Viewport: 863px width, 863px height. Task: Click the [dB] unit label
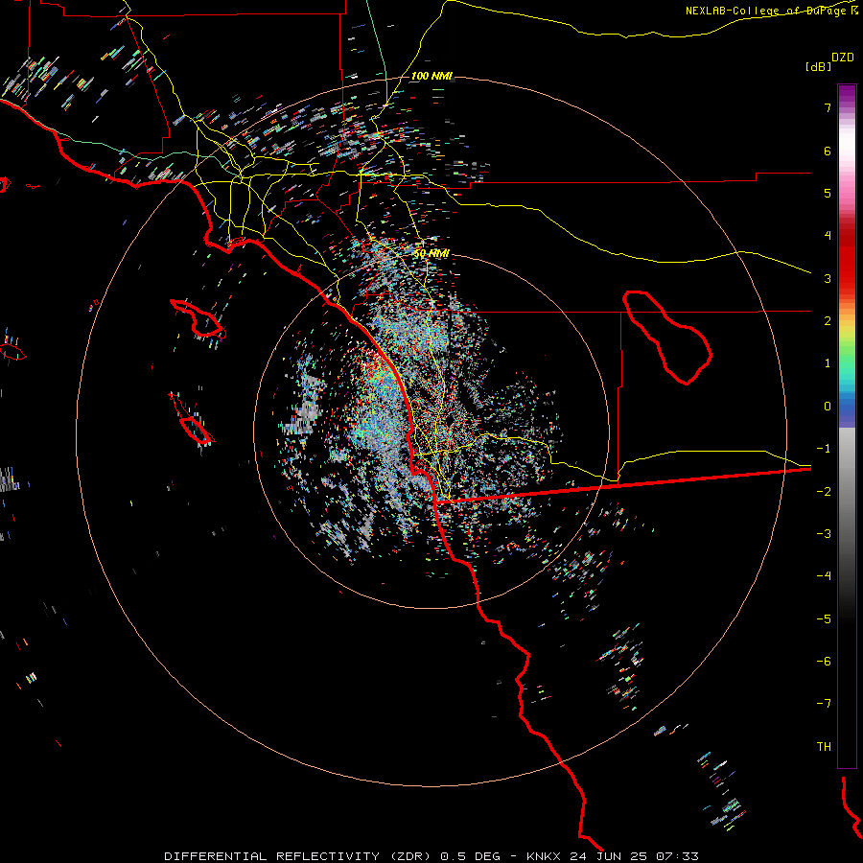click(818, 66)
